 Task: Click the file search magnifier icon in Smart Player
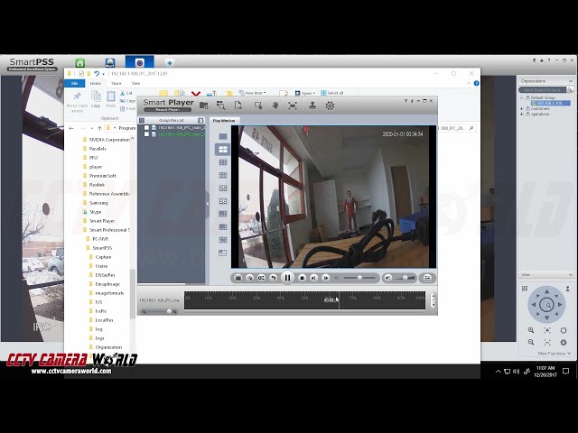point(220,106)
